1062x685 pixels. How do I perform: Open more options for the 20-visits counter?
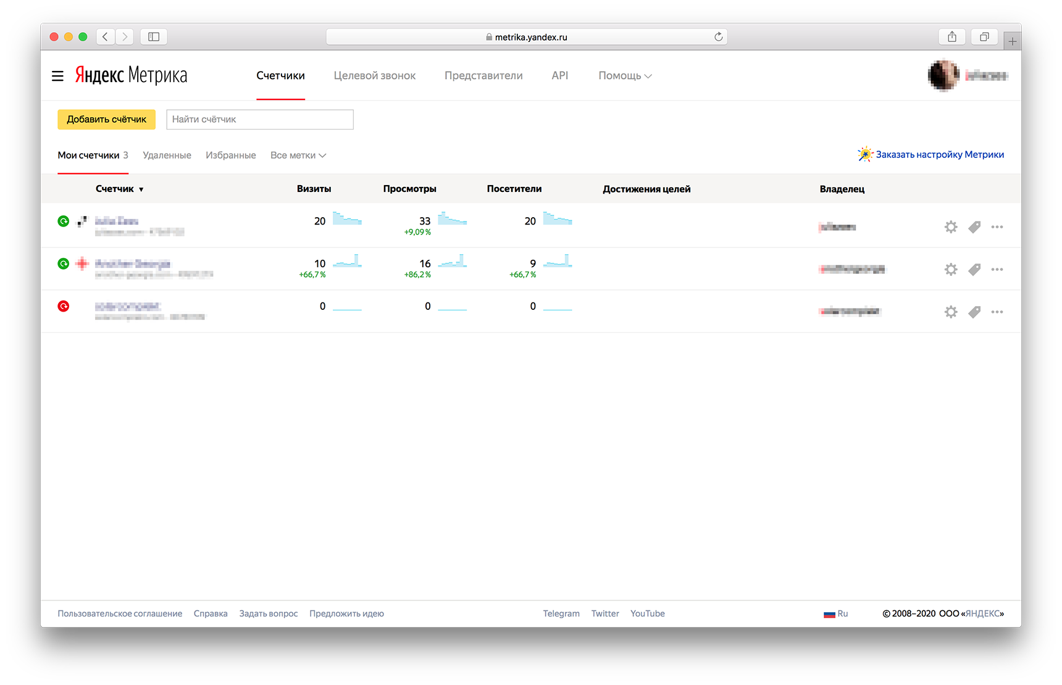(997, 227)
